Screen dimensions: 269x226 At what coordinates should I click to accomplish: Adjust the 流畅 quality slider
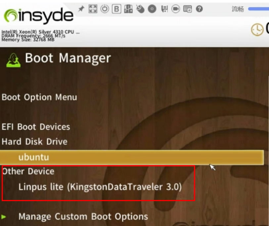pos(258,9)
